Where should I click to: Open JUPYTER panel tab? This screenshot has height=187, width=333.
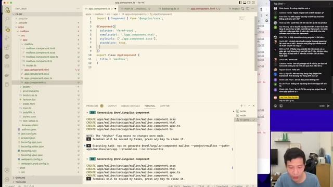tap(165, 106)
